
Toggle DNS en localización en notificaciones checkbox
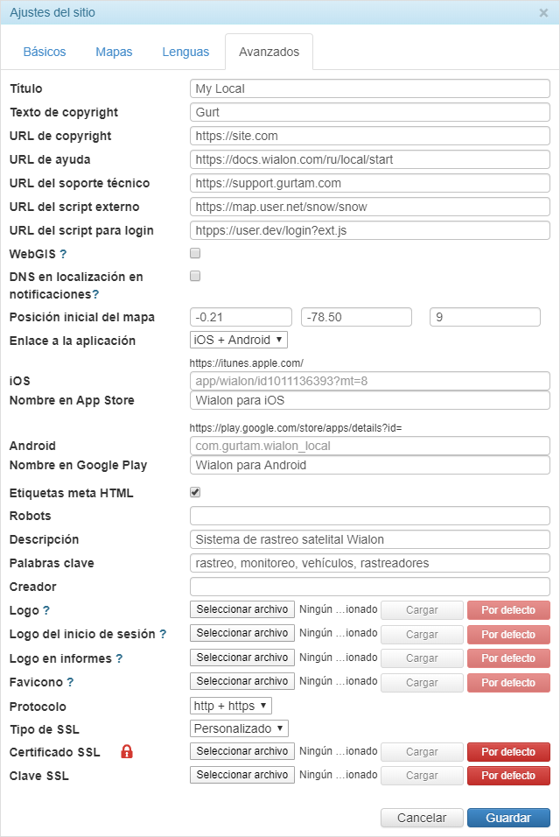[x=195, y=276]
